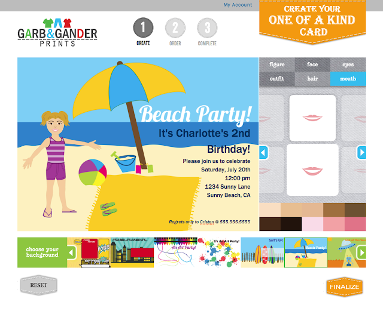Switch to the figure tab
The width and height of the screenshot is (383, 311).
[x=277, y=64]
